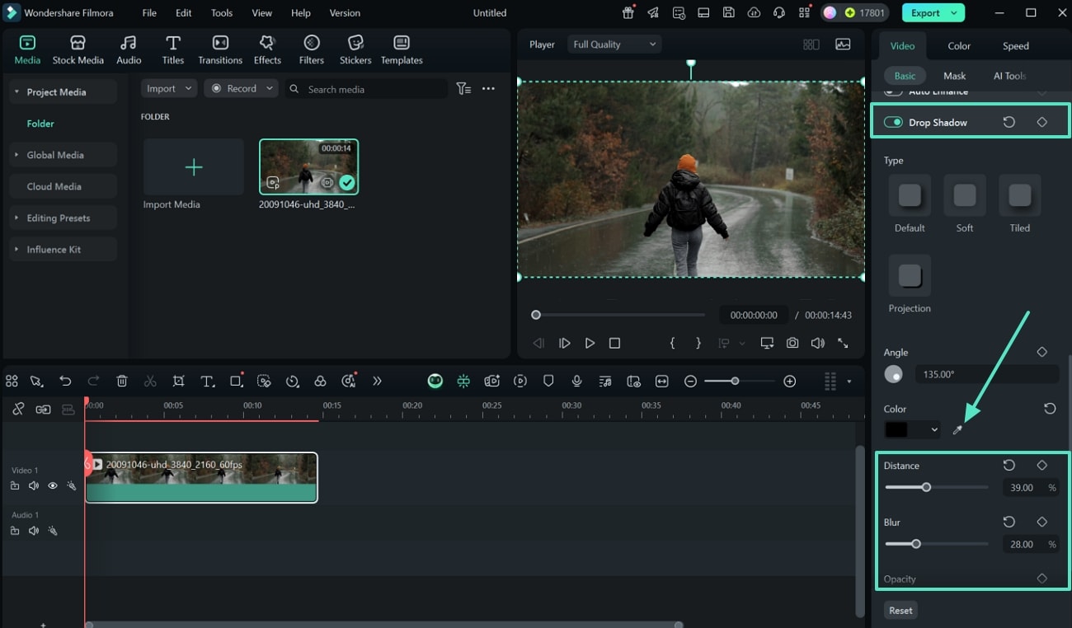Open the Stickers library icon
1072x628 pixels.
(355, 50)
